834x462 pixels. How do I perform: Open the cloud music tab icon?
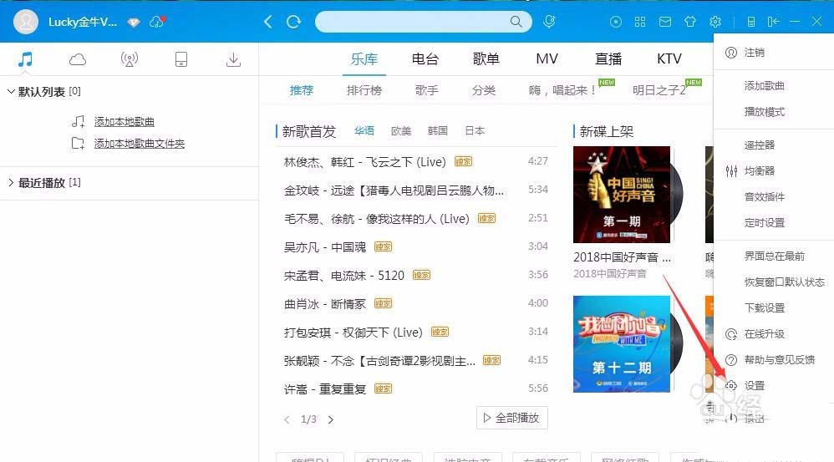77,59
